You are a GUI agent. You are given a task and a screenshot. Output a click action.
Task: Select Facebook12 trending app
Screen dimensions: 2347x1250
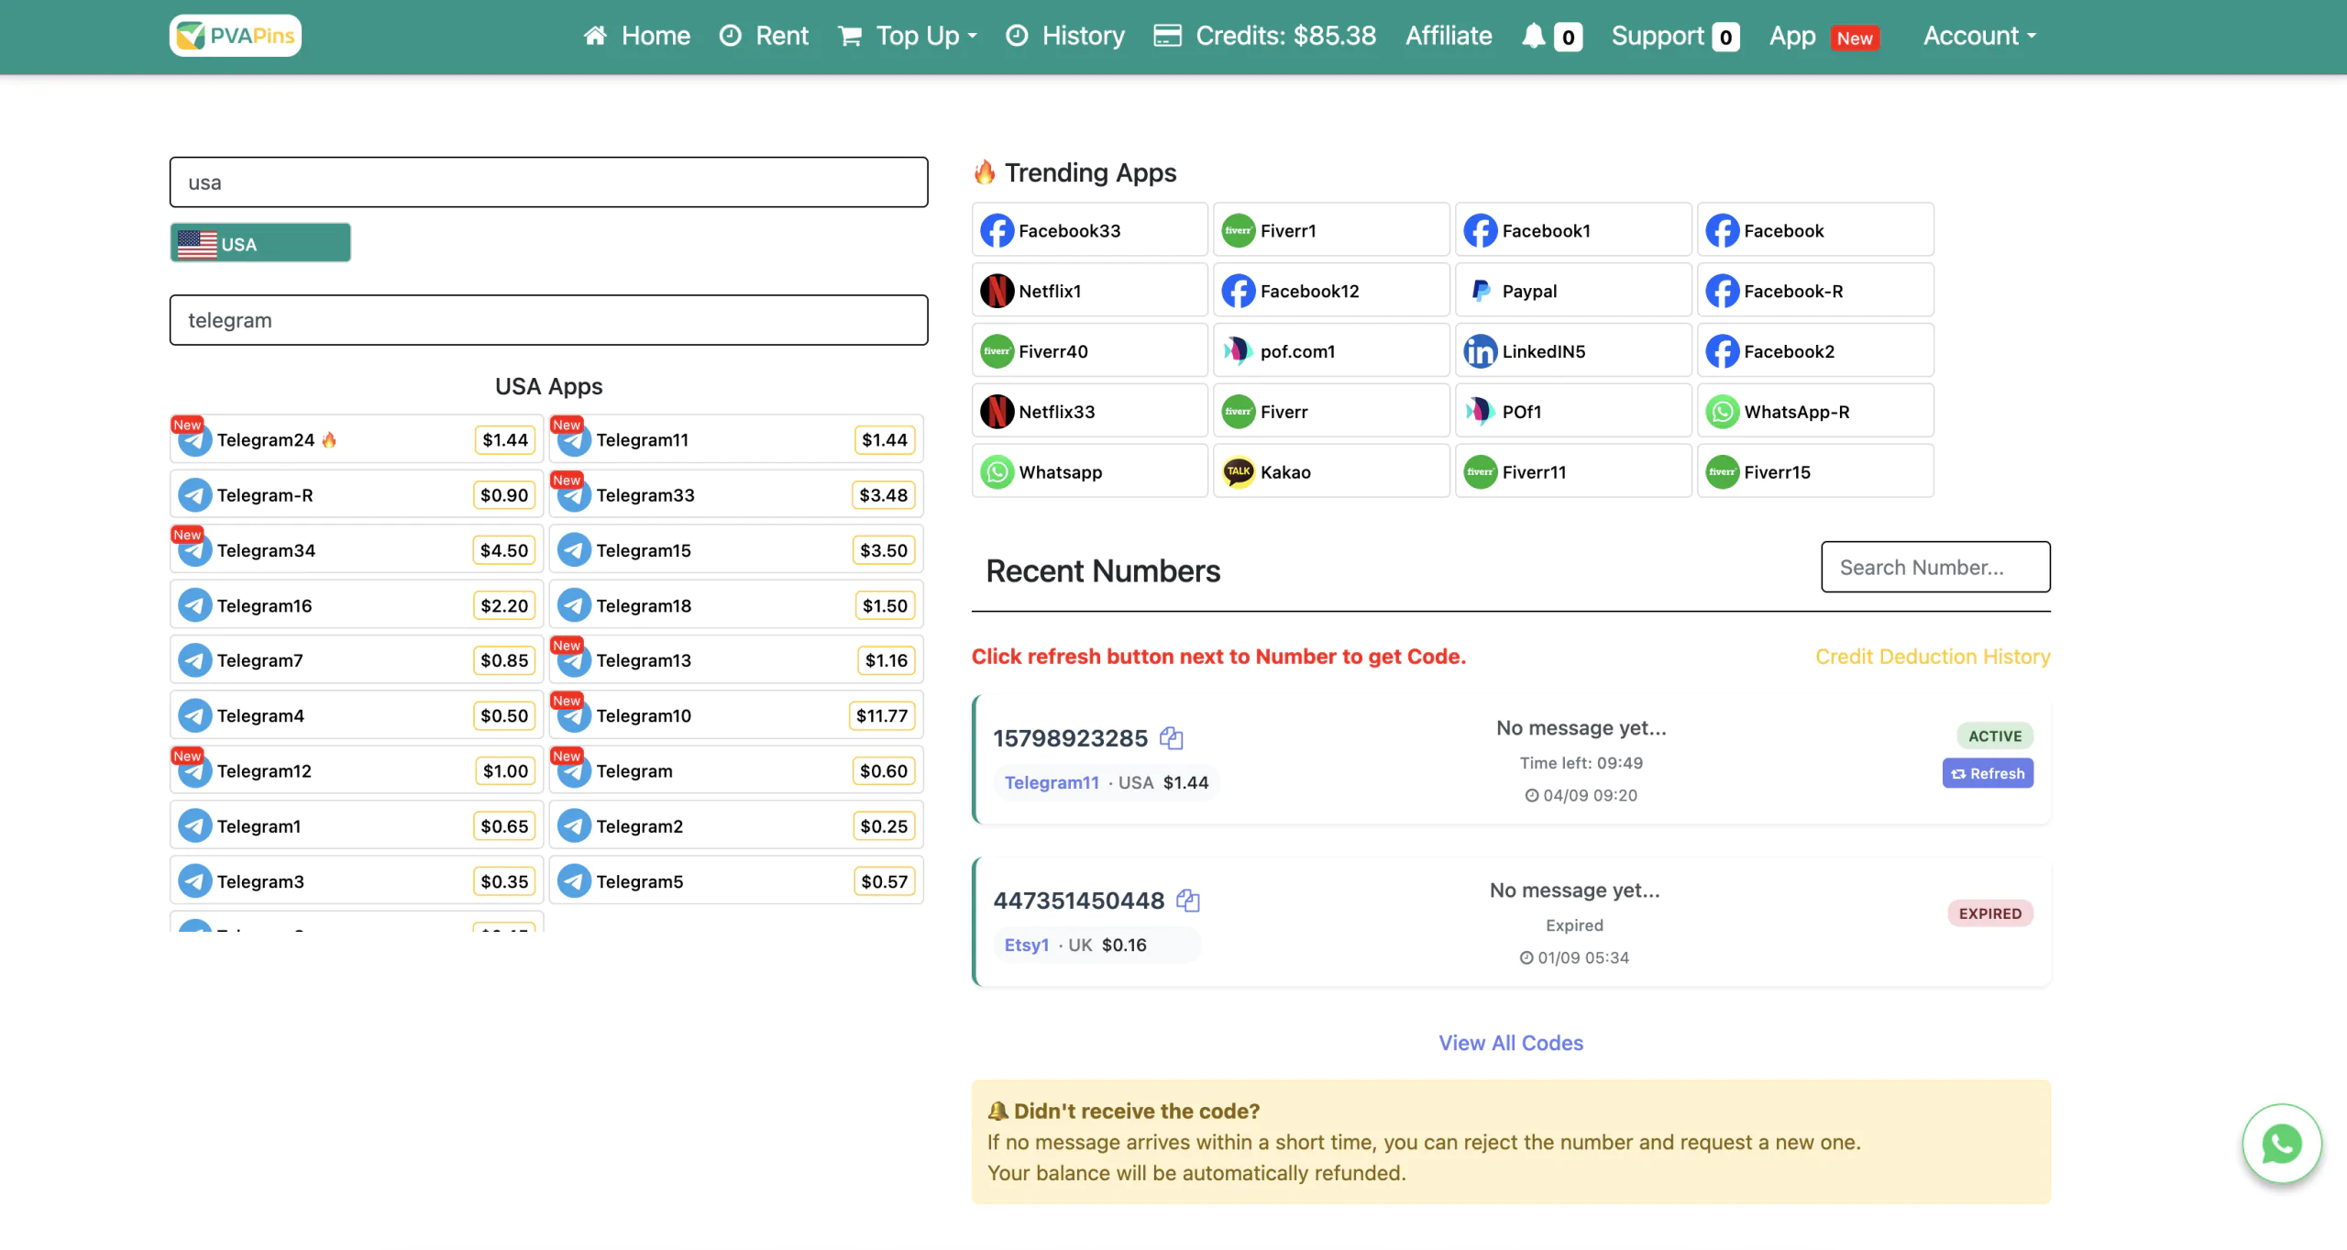click(x=1331, y=291)
